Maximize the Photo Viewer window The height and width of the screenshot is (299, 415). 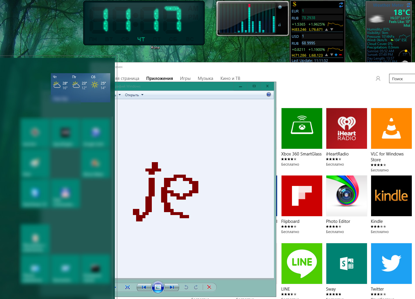254,86
